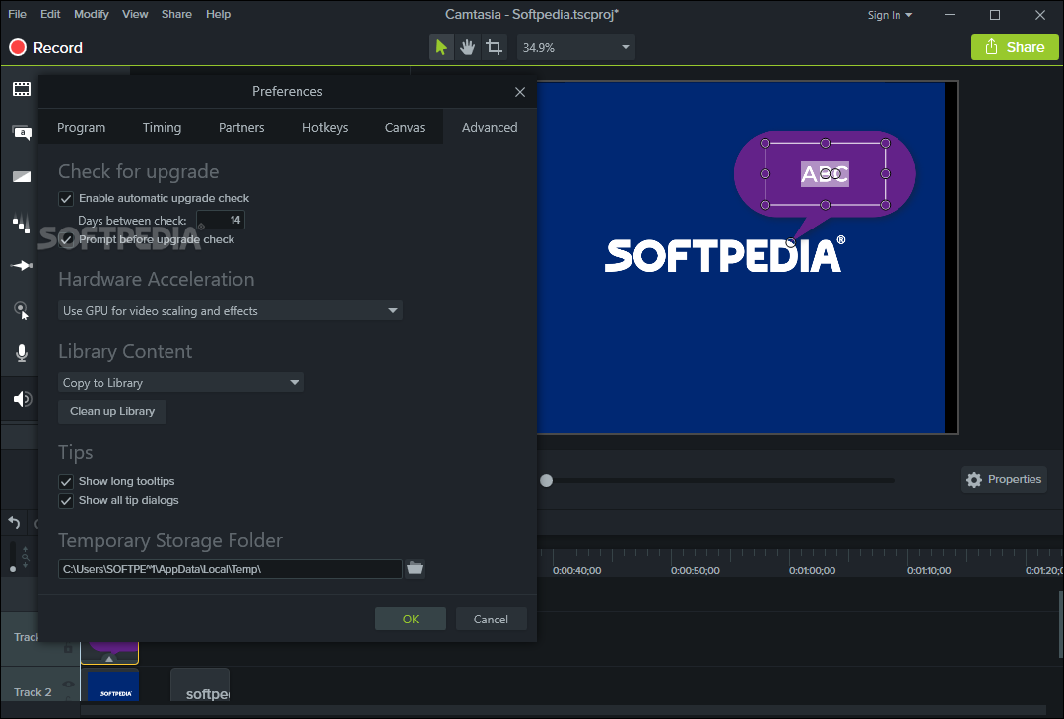Image resolution: width=1064 pixels, height=719 pixels.
Task: Click the Temporary Storage Folder path field
Action: (230, 569)
